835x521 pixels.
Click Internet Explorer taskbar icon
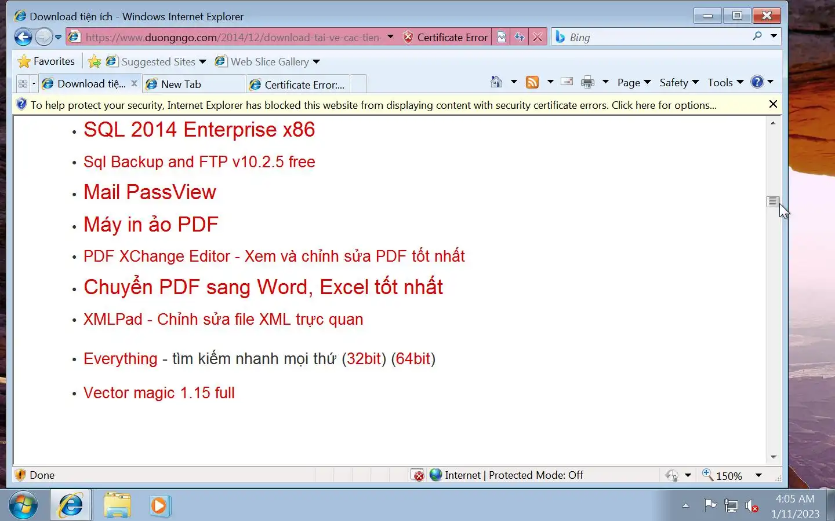(71, 505)
